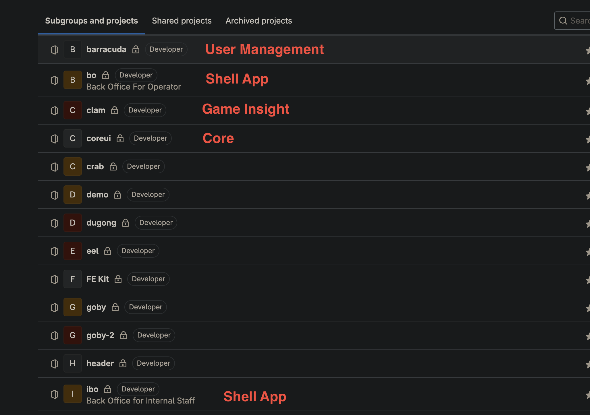Click the search magnifier icon
590x415 pixels.
(x=563, y=21)
